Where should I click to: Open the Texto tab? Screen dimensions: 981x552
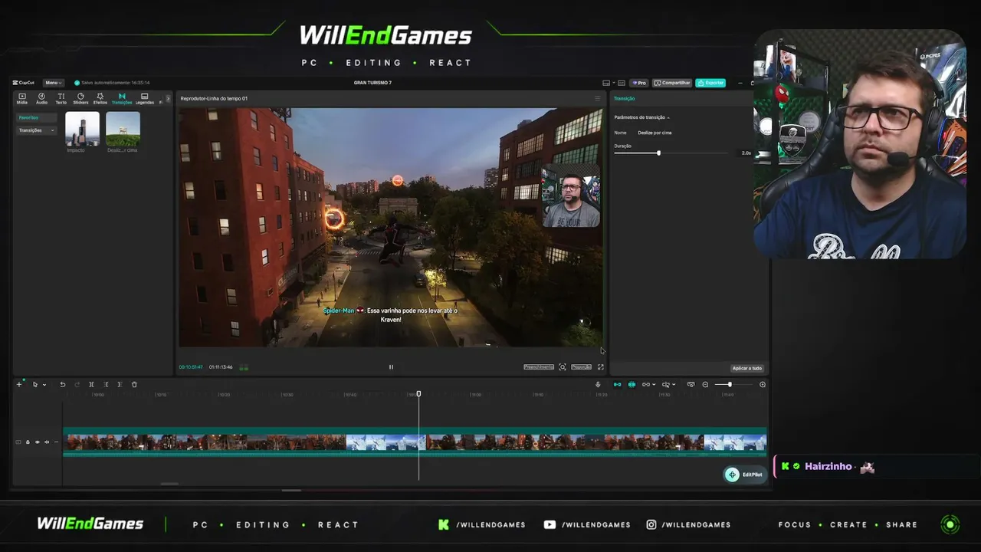[x=61, y=98]
